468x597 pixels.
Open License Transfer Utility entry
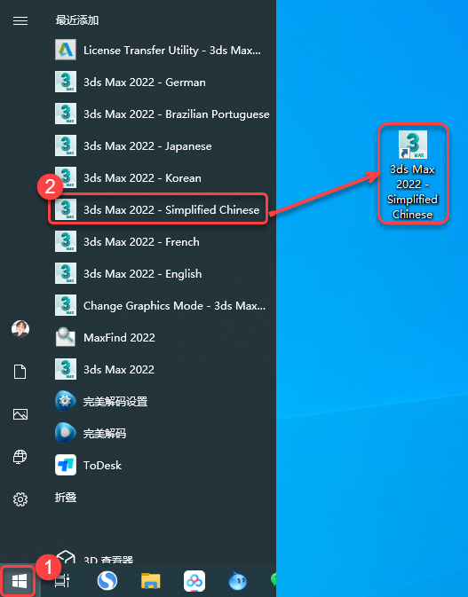tap(158, 50)
